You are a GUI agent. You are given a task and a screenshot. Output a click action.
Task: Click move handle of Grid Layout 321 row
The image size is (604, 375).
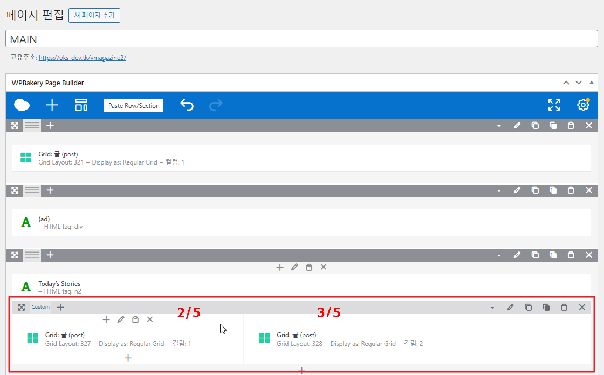[15, 126]
